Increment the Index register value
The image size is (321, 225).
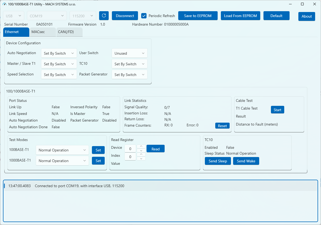coord(141,154)
